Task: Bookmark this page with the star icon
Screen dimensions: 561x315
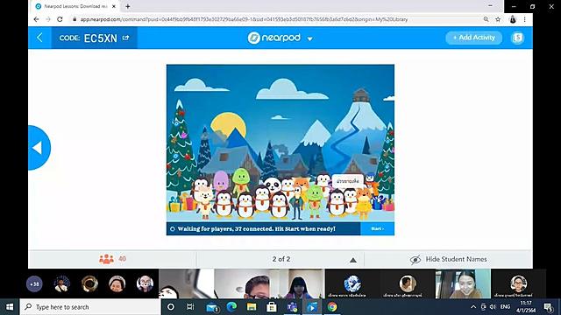Action: pyautogui.click(x=498, y=19)
